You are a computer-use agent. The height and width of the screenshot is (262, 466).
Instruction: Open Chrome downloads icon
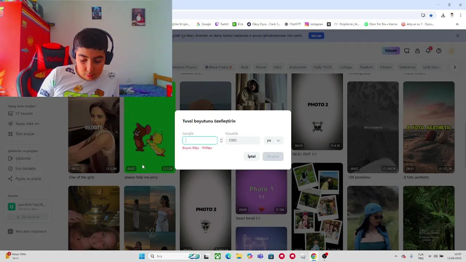tap(443, 15)
